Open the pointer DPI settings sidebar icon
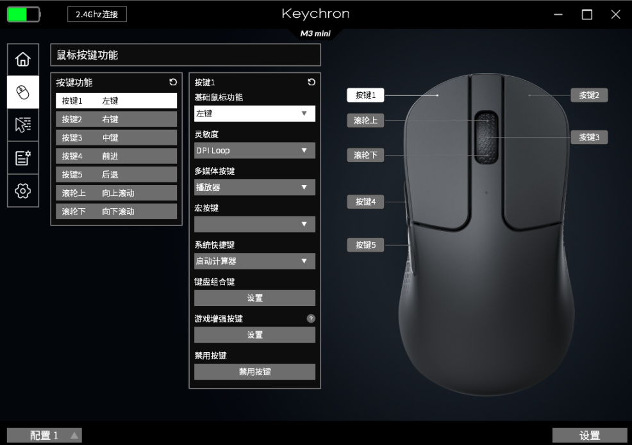This screenshot has width=632, height=445. 23,125
